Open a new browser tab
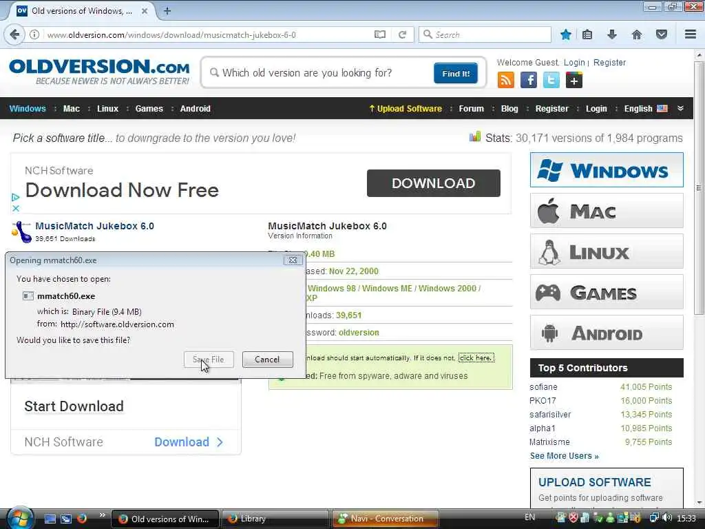This screenshot has width=705, height=529. pos(167,11)
